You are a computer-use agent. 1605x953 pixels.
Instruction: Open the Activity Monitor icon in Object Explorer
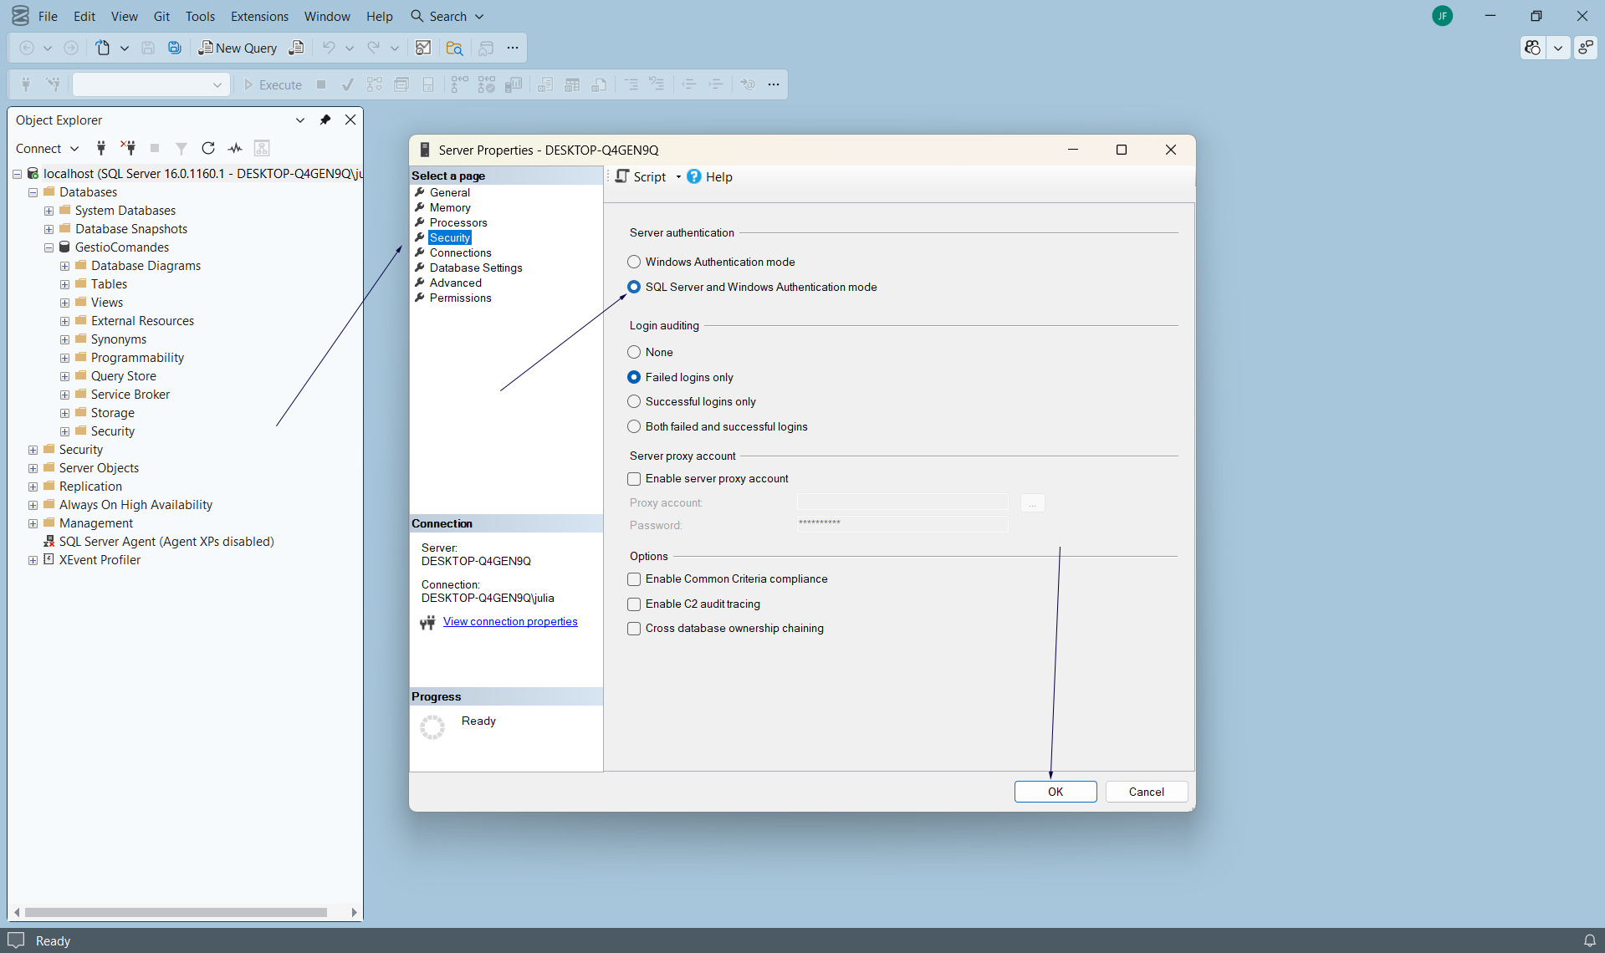235,148
